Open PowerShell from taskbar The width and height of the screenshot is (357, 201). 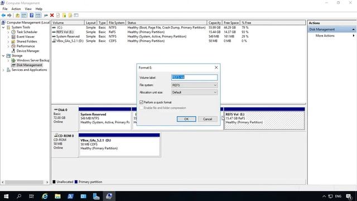[x=70, y=196]
